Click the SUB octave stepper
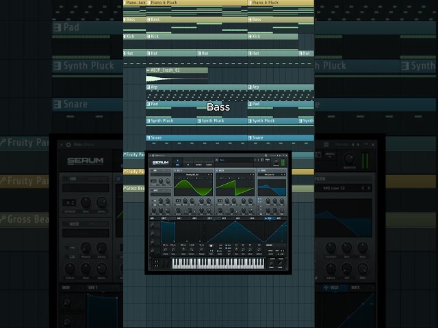This screenshot has height=328, width=438. pyautogui.click(x=153, y=181)
